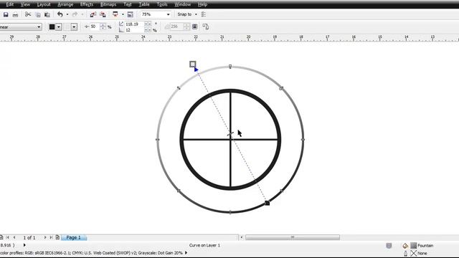Open the Bitmaps menu
This screenshot has height=258, width=459.
tap(108, 4)
